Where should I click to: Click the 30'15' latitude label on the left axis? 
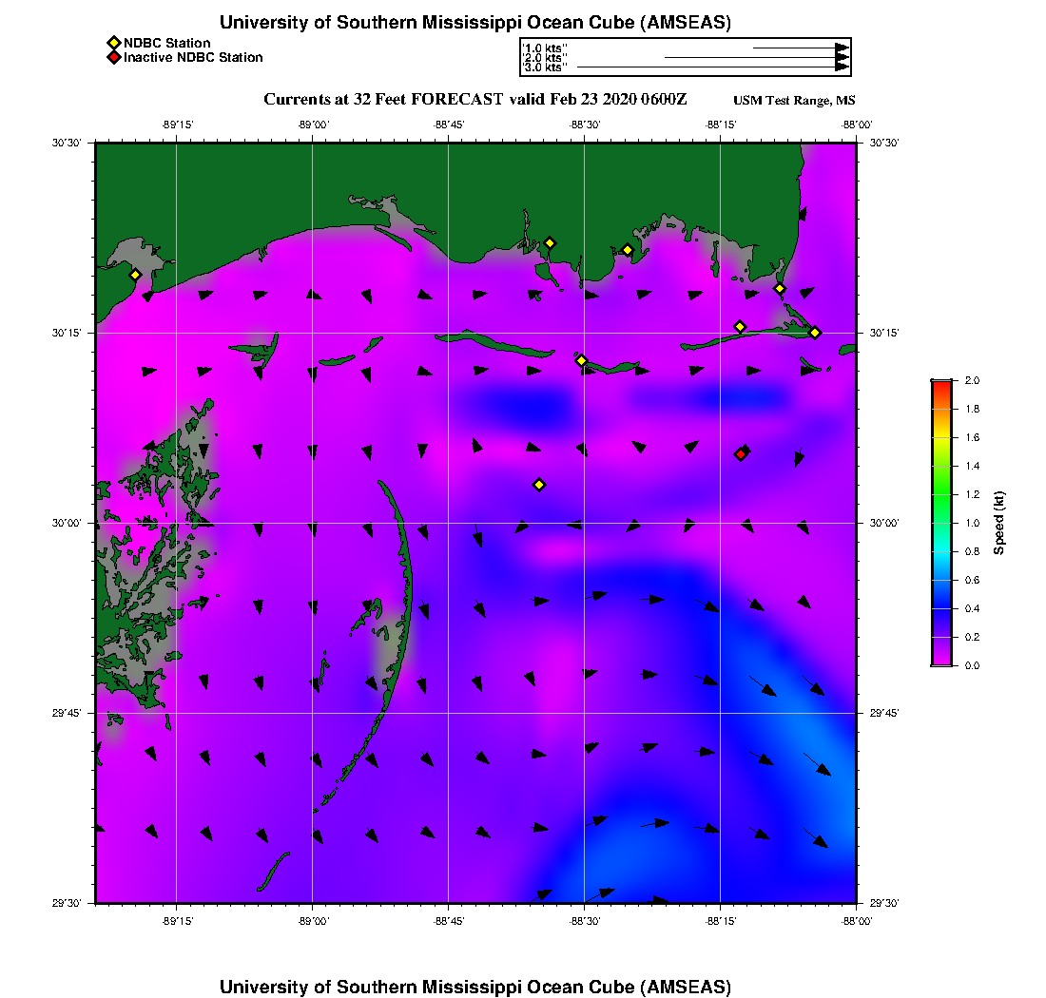tap(66, 333)
